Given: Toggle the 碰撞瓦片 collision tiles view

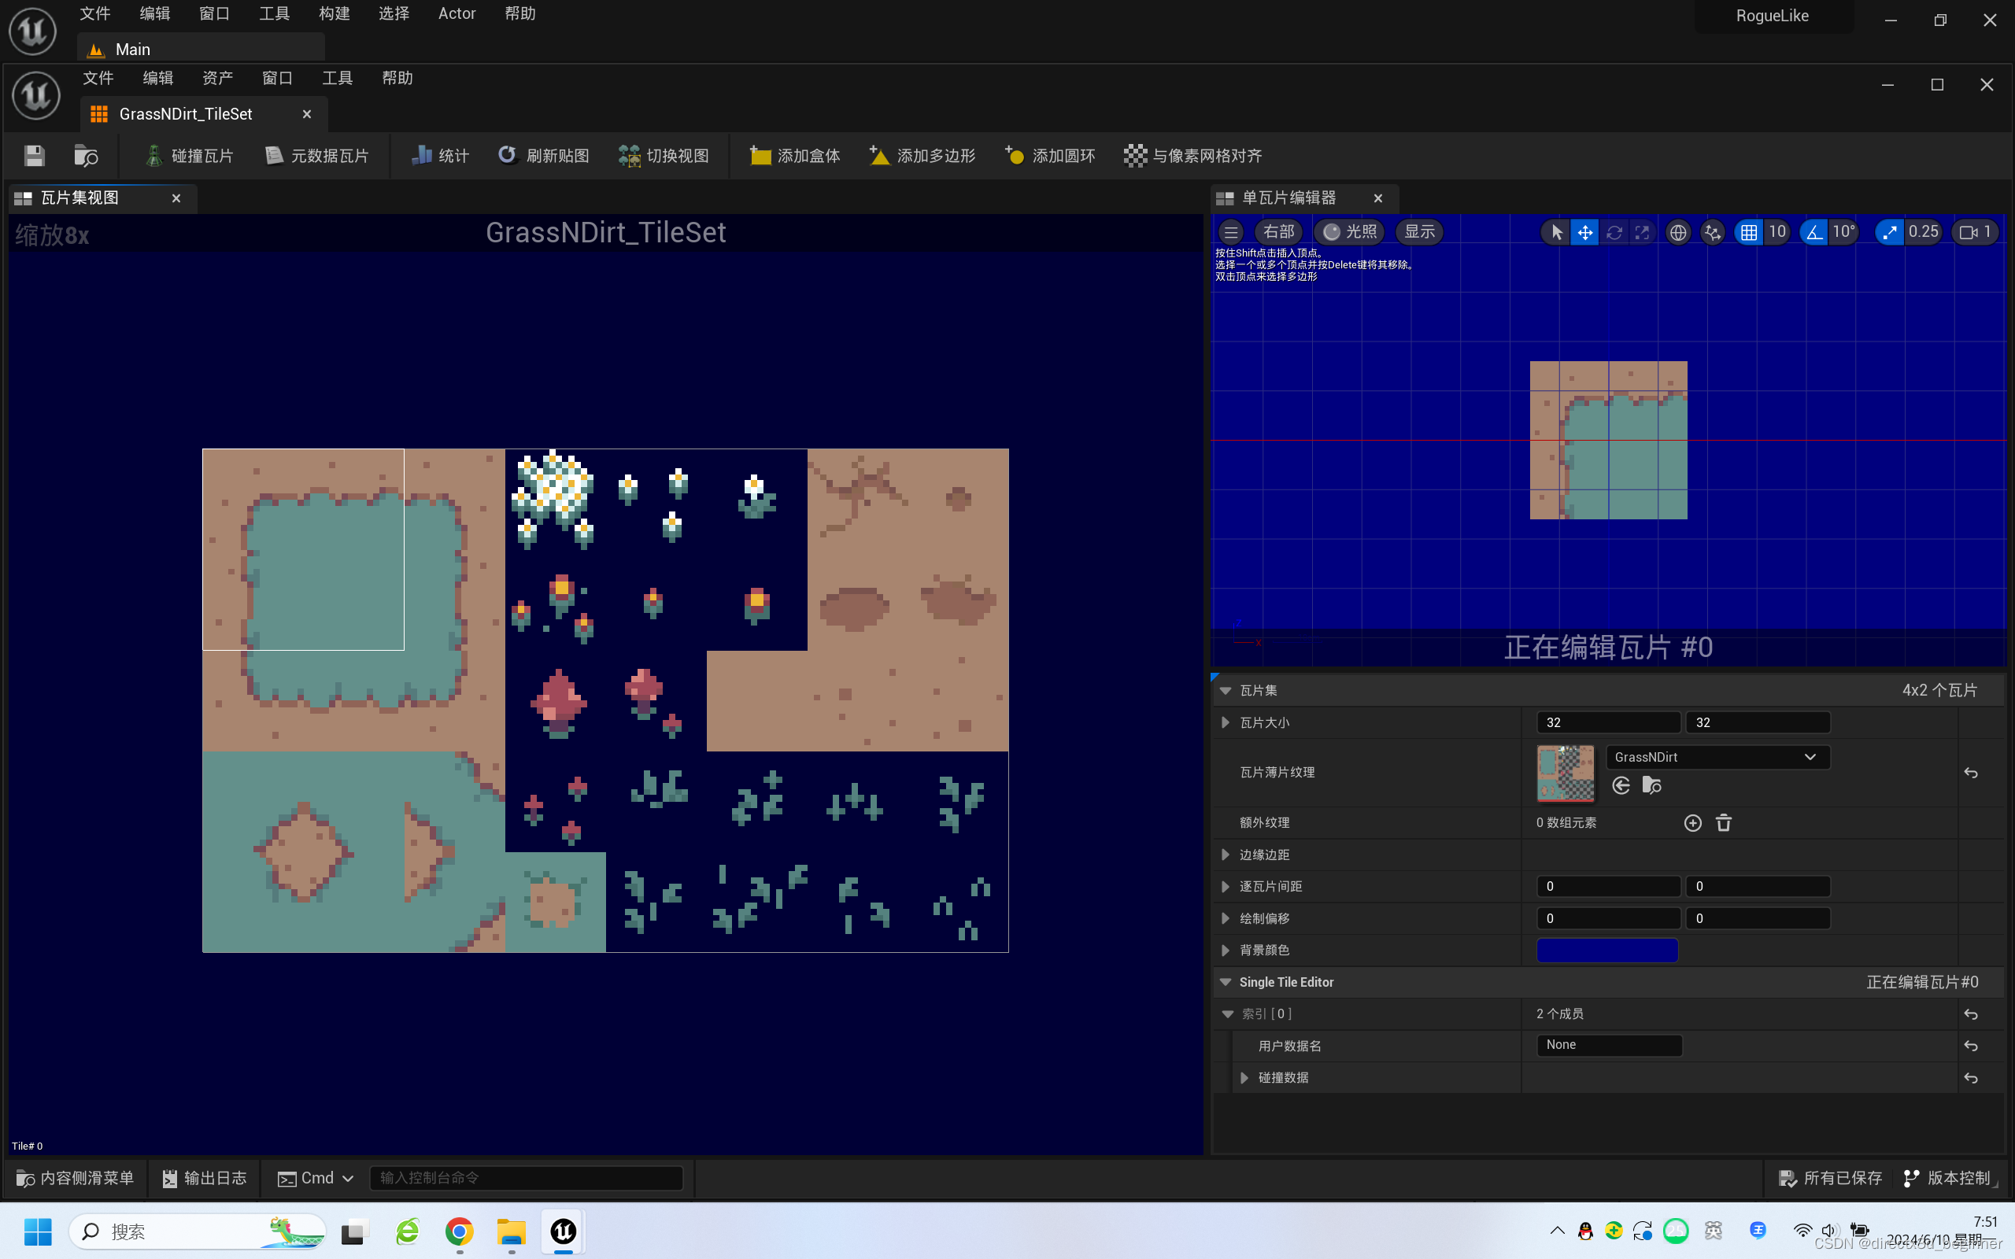Looking at the screenshot, I should (x=189, y=156).
